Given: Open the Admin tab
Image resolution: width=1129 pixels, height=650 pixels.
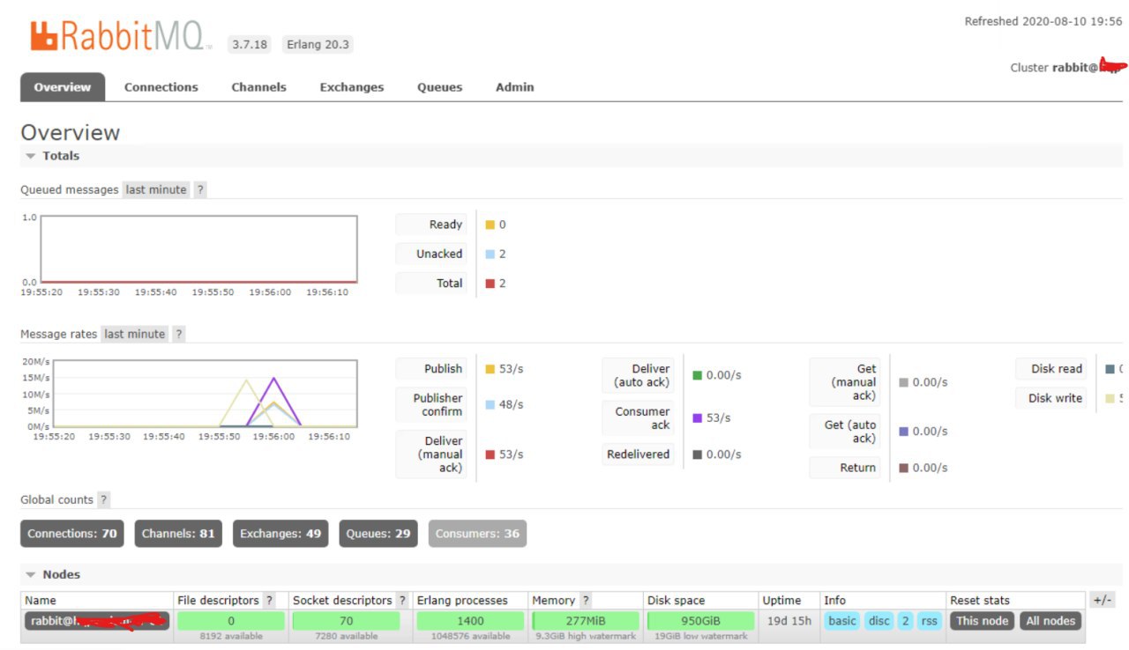Looking at the screenshot, I should (x=515, y=87).
